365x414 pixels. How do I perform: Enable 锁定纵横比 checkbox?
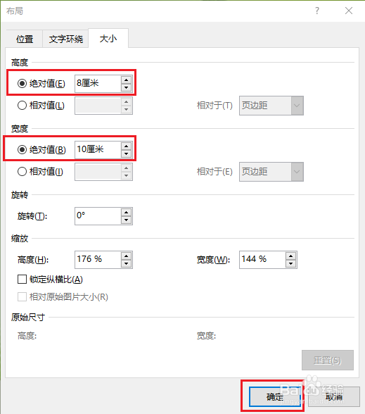[x=22, y=279]
